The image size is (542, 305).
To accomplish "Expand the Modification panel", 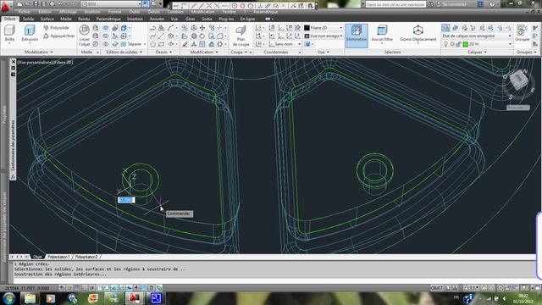I will [x=204, y=53].
